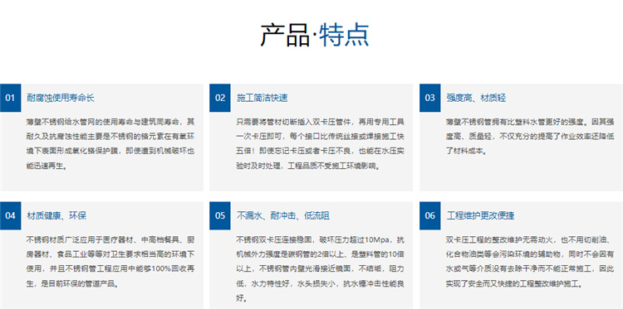Select the 材质健康、环保 heading
The width and height of the screenshot is (623, 309).
coord(56,216)
